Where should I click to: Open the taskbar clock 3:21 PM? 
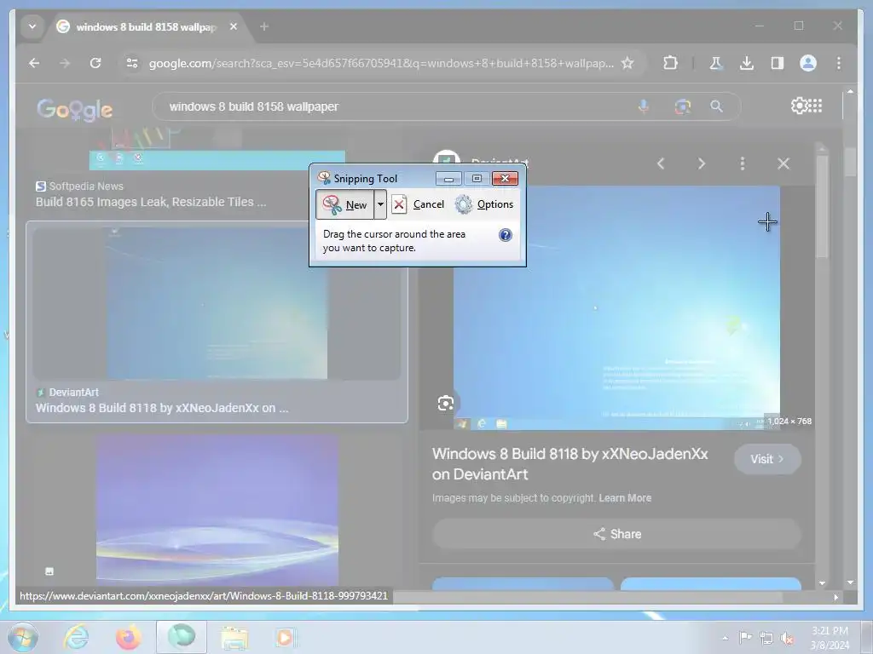click(x=830, y=637)
